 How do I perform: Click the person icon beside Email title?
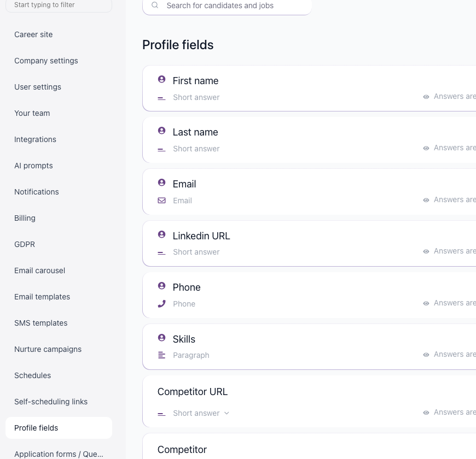[162, 182]
